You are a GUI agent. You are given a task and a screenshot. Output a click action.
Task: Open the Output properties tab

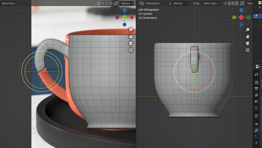click(x=256, y=89)
